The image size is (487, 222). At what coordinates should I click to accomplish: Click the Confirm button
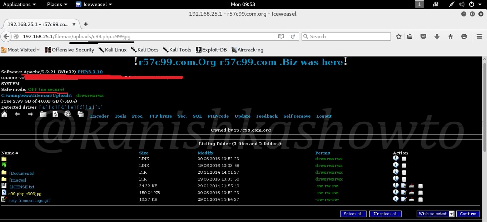pos(468,214)
